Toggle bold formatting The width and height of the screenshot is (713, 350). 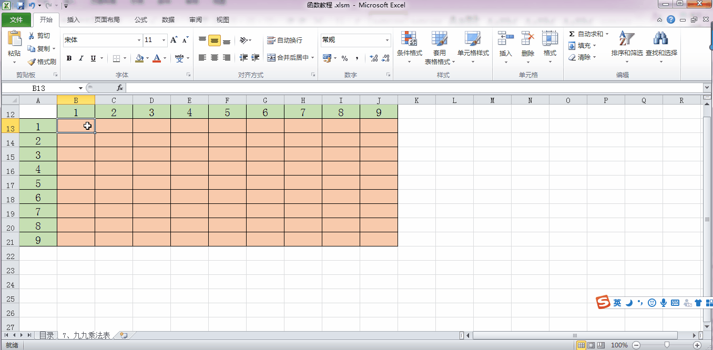pyautogui.click(x=69, y=58)
